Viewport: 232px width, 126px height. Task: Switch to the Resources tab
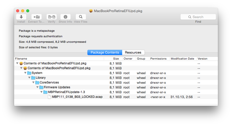[x=133, y=53]
